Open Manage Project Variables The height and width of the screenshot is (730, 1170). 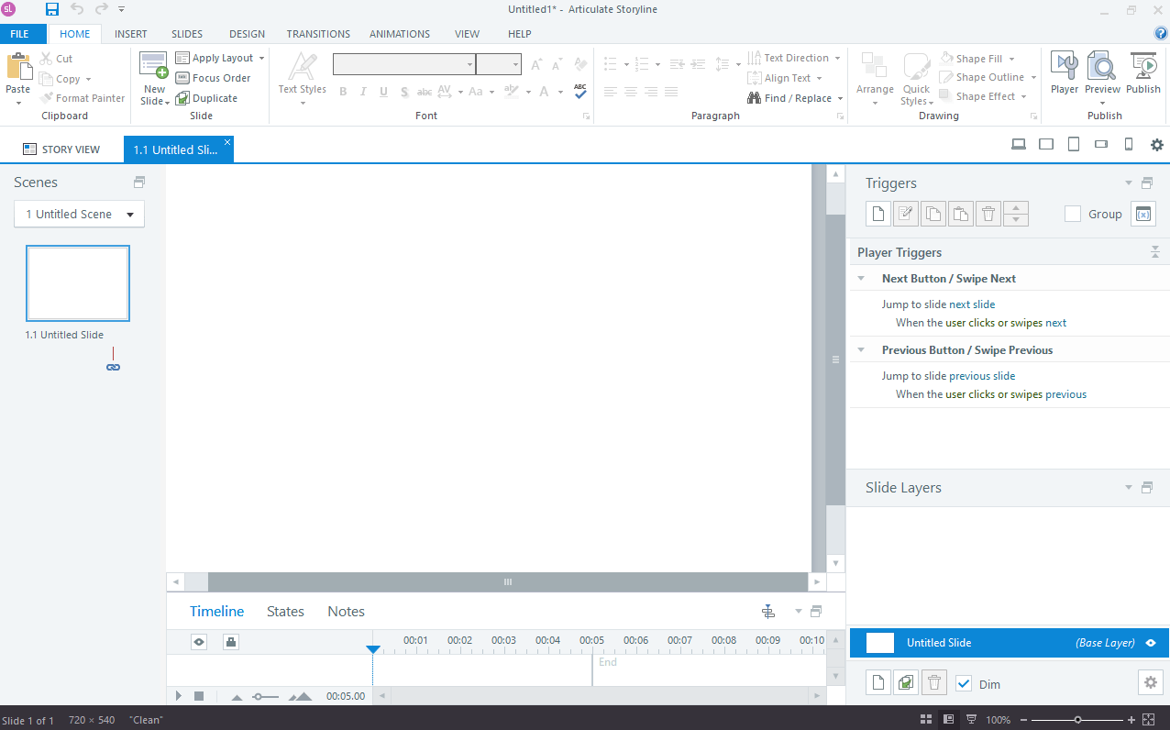pos(1142,213)
